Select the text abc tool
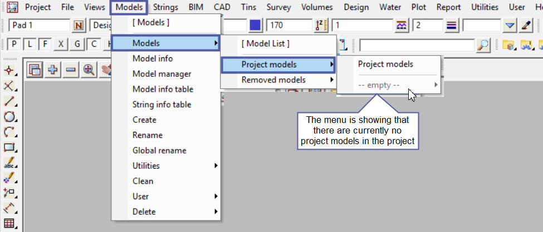Image resolution: width=543 pixels, height=232 pixels. (x=9, y=164)
